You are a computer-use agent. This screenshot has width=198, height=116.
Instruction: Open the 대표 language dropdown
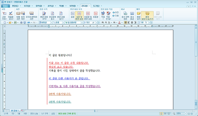[x=63, y=23]
